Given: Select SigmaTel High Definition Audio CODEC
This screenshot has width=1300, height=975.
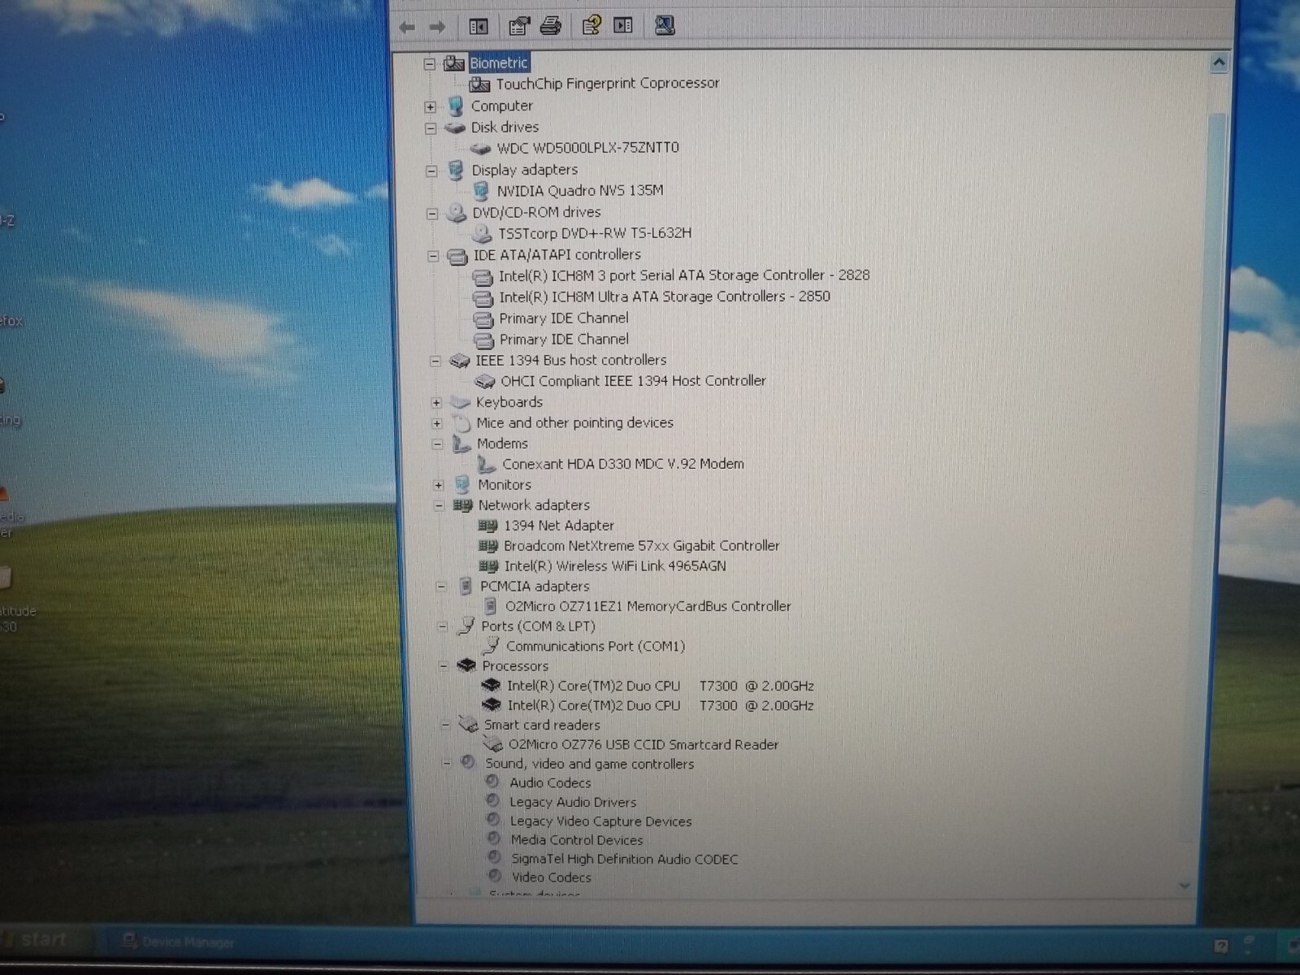Looking at the screenshot, I should [x=625, y=859].
